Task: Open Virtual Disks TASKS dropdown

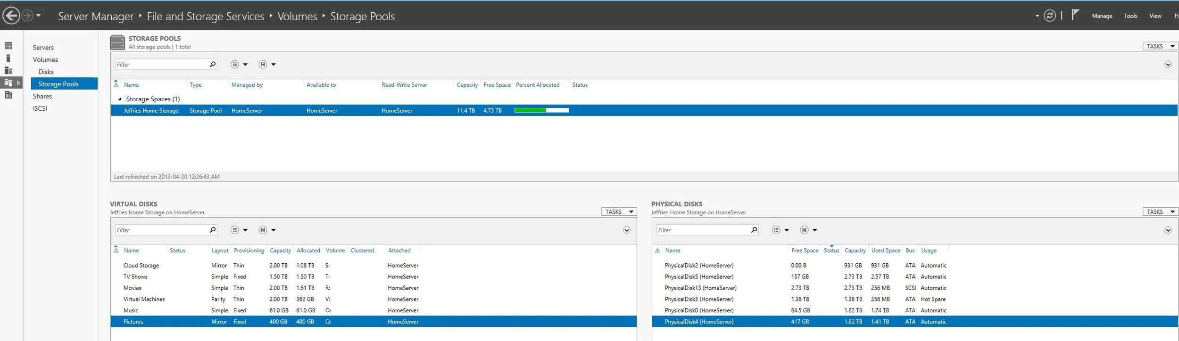Action: pos(619,212)
